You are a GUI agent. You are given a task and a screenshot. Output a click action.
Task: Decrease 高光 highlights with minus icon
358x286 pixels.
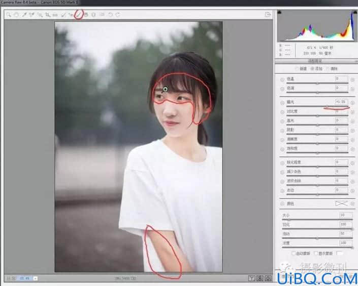(x=282, y=121)
